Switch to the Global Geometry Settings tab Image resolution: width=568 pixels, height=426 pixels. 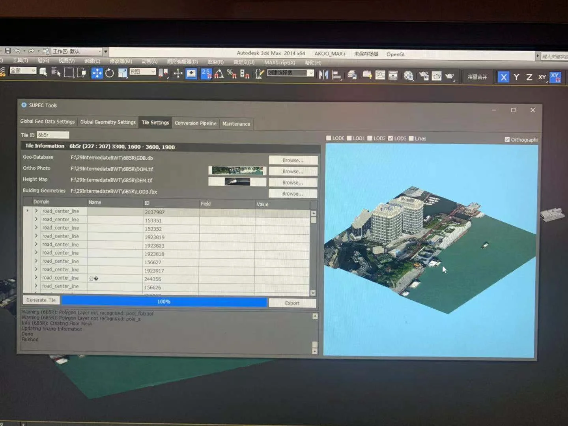click(x=108, y=122)
